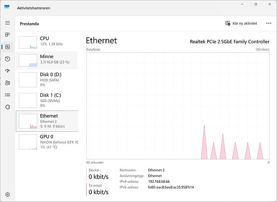Open Startup apps gauge icon

click(x=7, y=71)
